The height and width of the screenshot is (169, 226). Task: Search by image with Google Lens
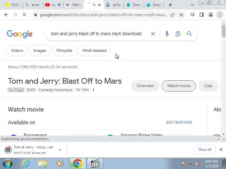coord(178,34)
